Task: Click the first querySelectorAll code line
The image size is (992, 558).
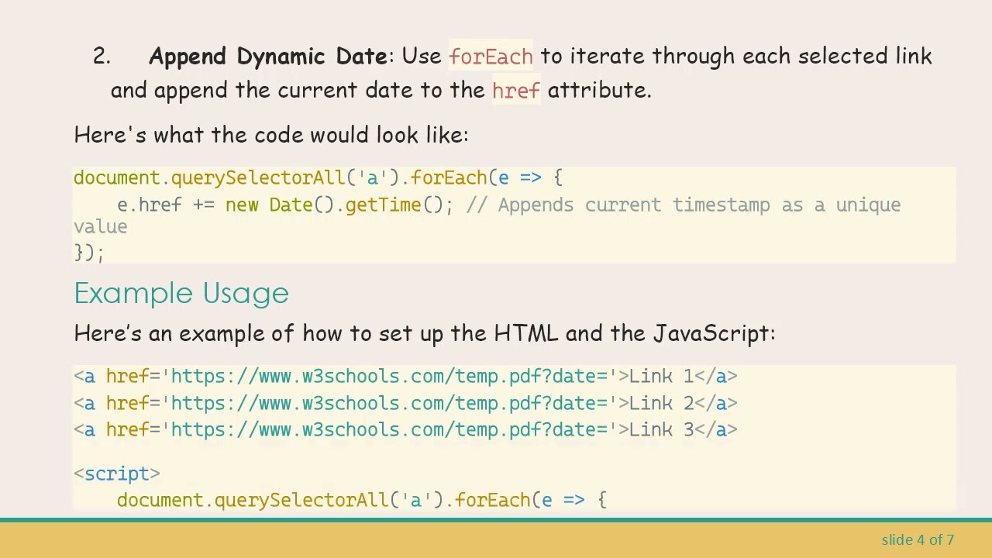Action: tap(318, 178)
